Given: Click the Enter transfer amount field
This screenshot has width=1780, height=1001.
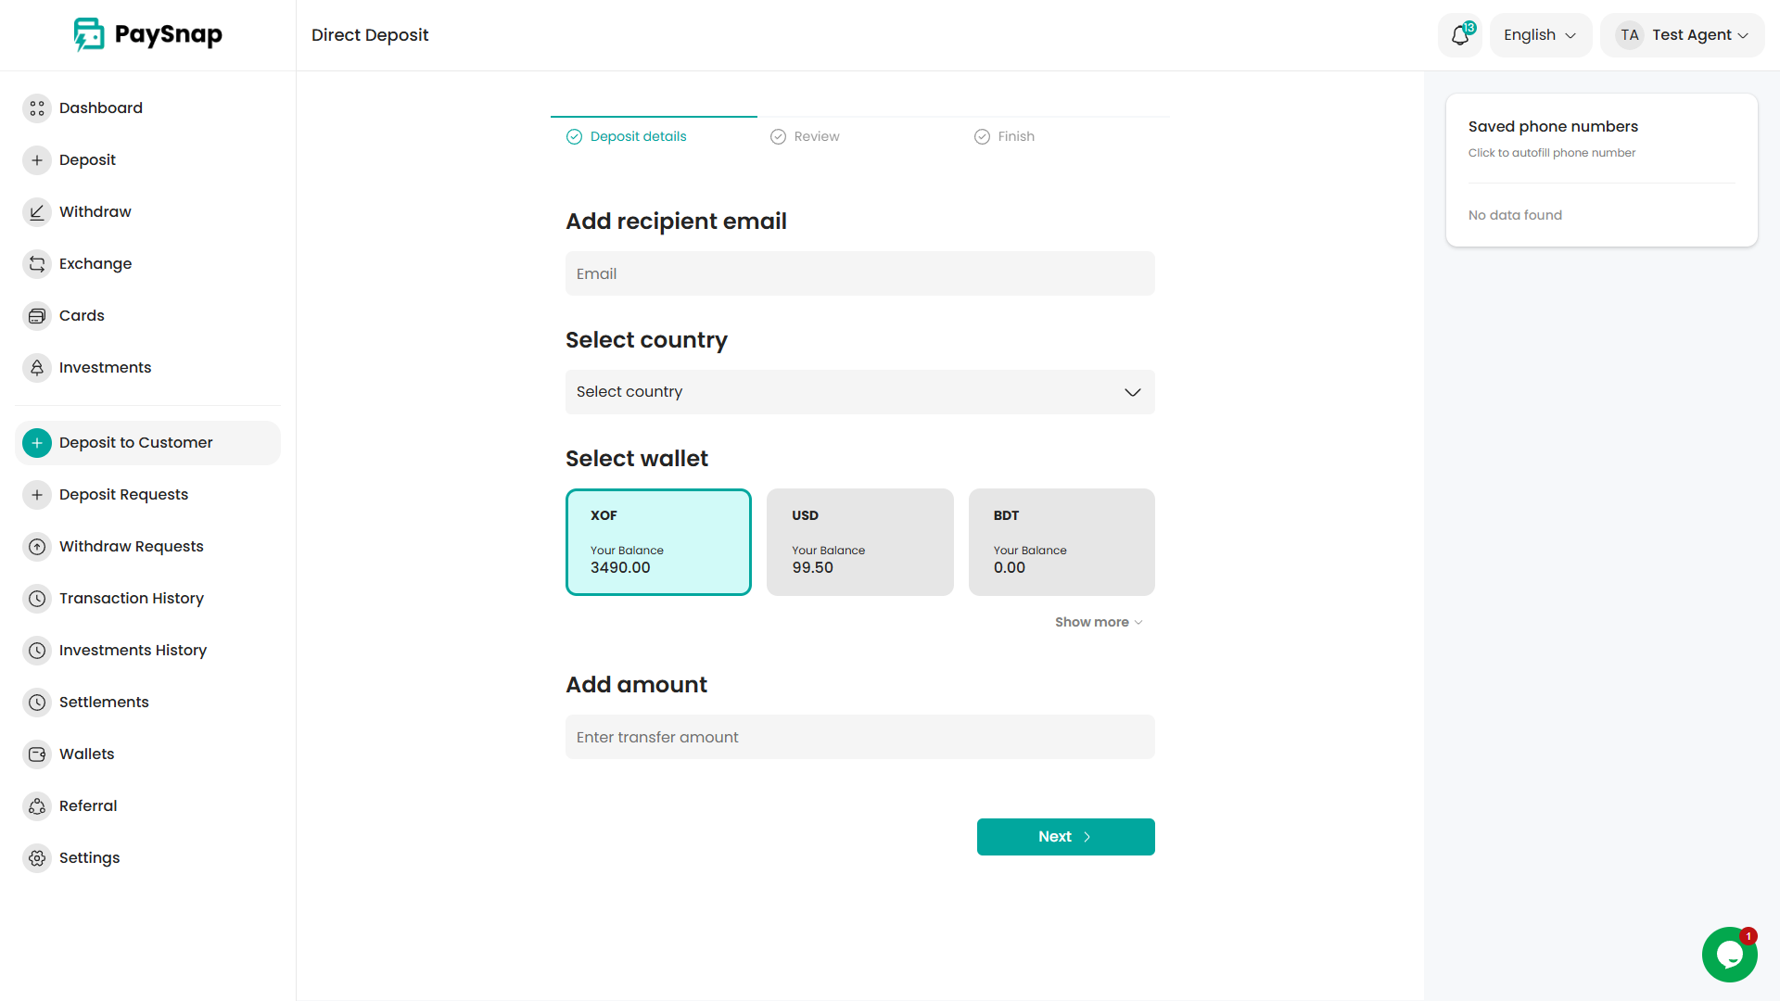Looking at the screenshot, I should [859, 737].
